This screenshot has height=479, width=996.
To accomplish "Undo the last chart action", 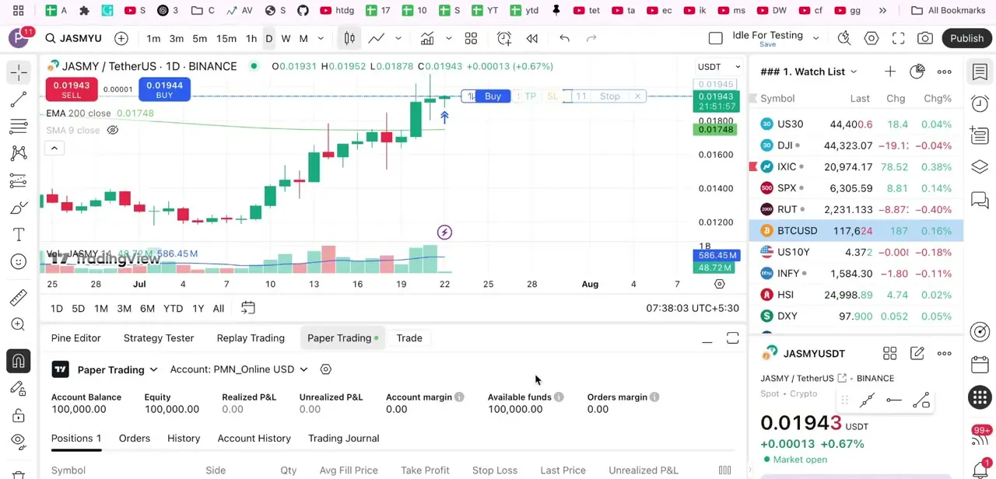I will point(565,38).
